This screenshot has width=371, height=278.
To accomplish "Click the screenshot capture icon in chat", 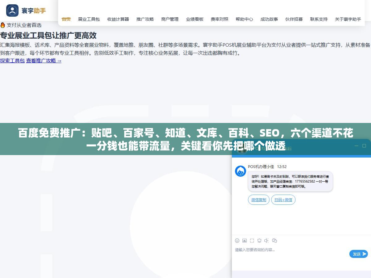I will [x=252, y=241].
